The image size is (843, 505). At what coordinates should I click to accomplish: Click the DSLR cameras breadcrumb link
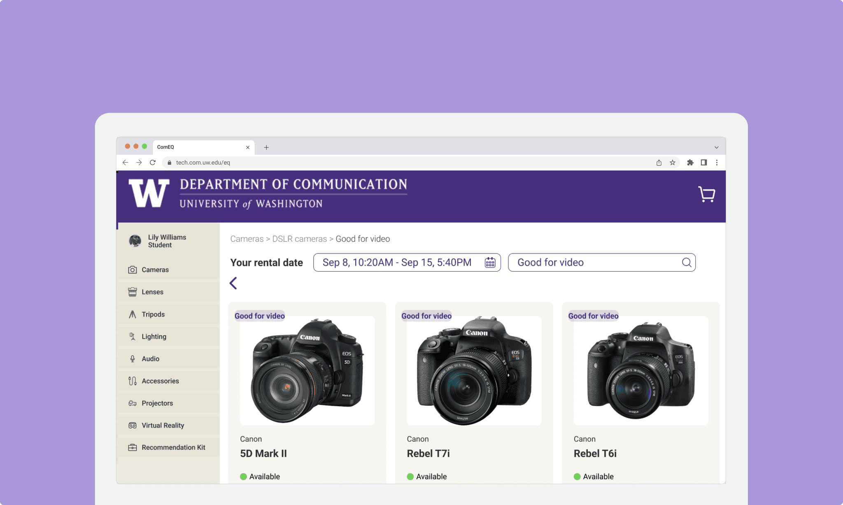(x=299, y=239)
